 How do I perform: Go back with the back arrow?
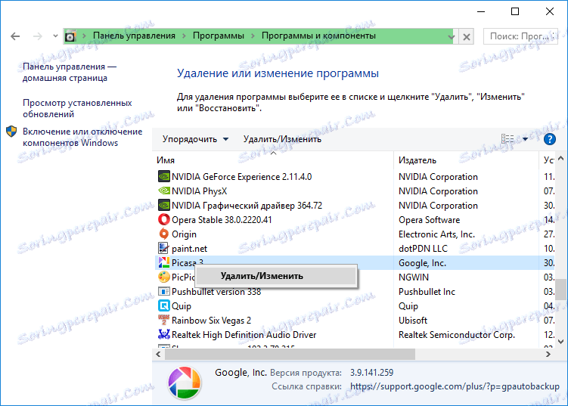click(15, 36)
